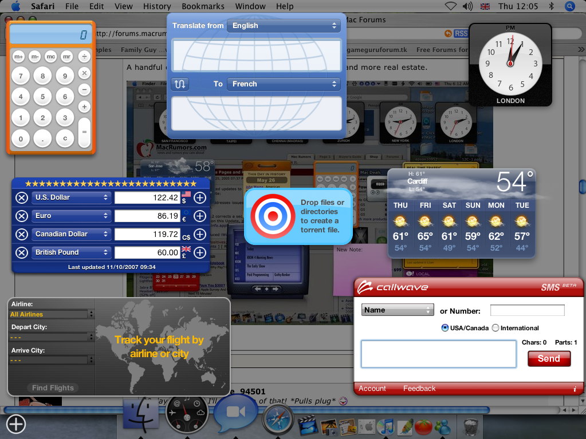Open the volume control in menu bar
Viewport: 586px width, 439px height.
coord(467,6)
